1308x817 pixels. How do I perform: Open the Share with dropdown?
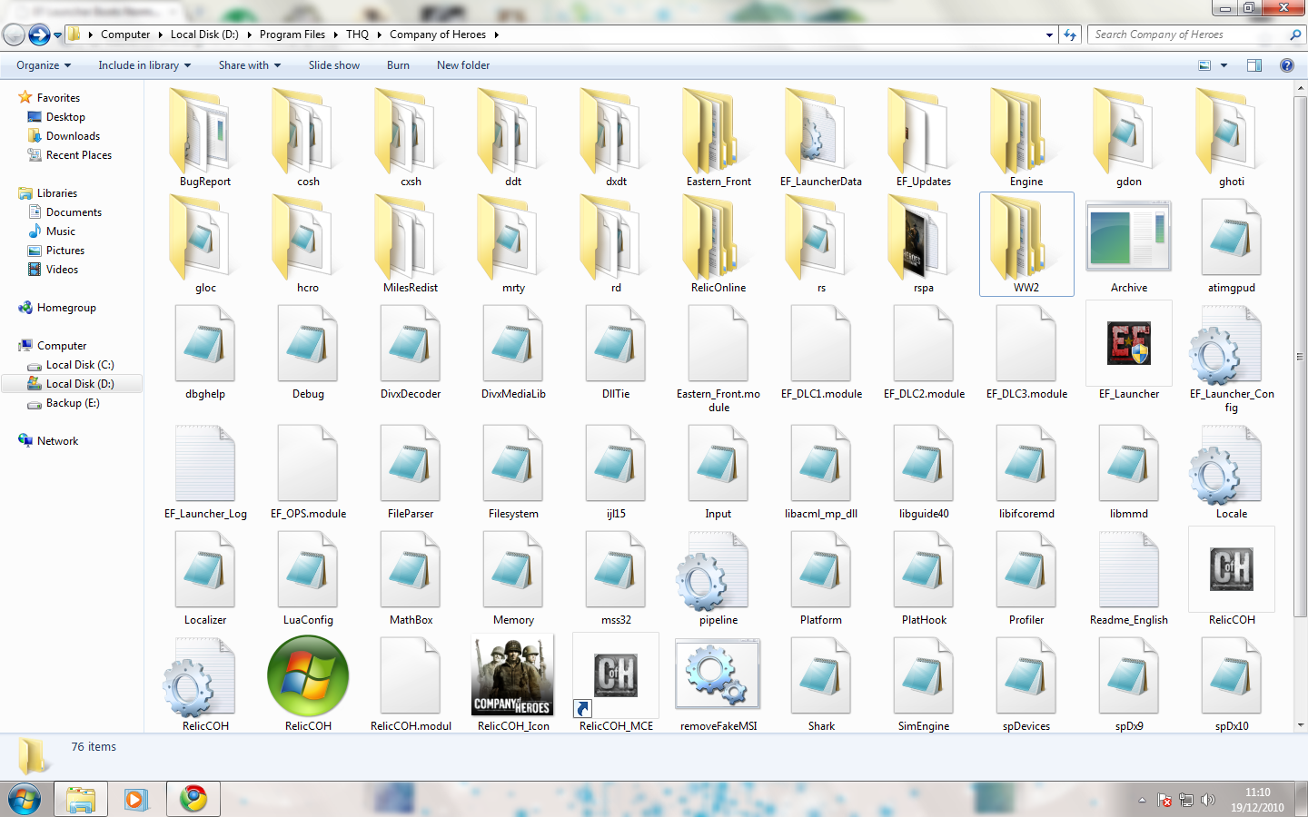coord(250,65)
